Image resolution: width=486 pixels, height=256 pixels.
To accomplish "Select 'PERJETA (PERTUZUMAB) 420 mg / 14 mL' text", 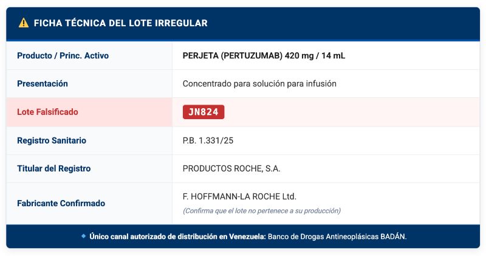I will tap(264, 55).
